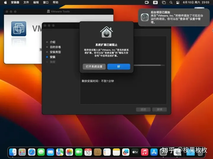Open Music from the Dock

[145, 152]
